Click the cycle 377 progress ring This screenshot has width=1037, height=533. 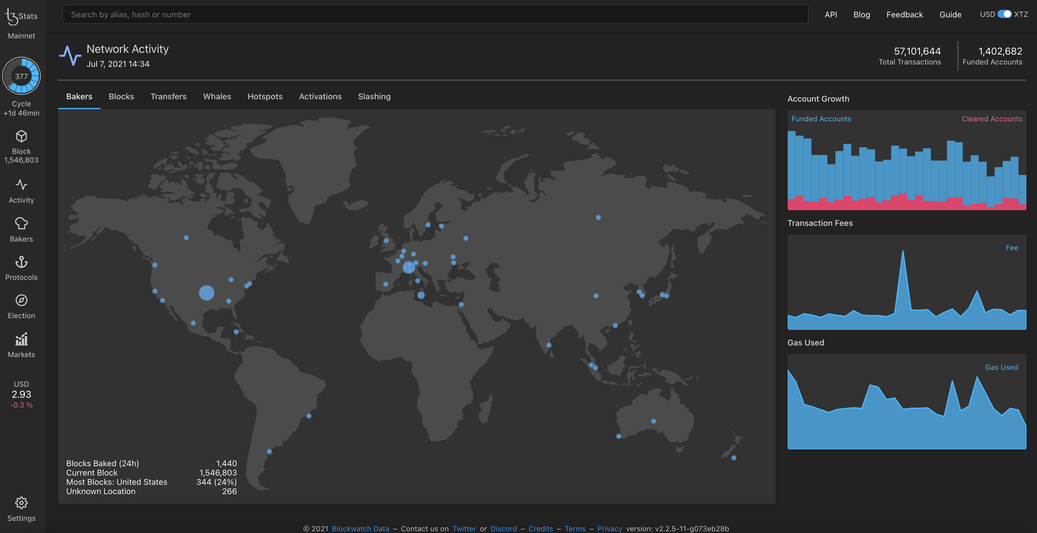coord(21,75)
